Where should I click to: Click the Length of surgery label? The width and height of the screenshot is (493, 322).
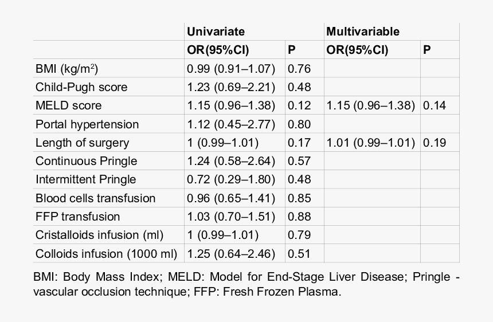click(82, 143)
